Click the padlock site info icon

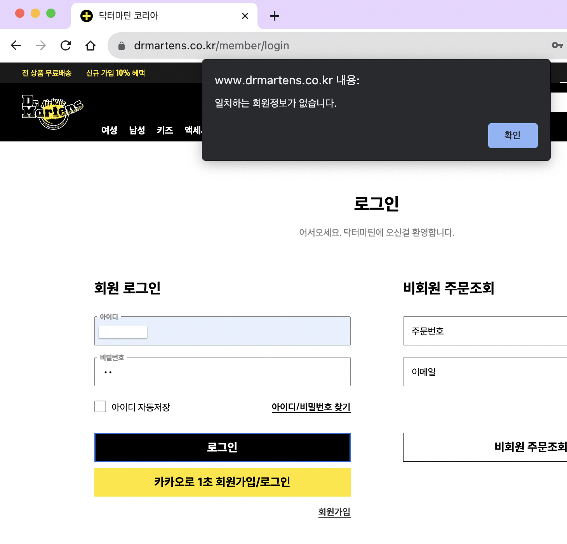click(x=122, y=46)
